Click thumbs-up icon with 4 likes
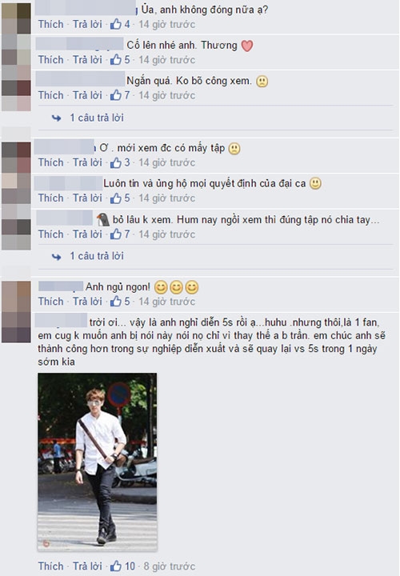The height and width of the screenshot is (576, 400). click(x=116, y=24)
